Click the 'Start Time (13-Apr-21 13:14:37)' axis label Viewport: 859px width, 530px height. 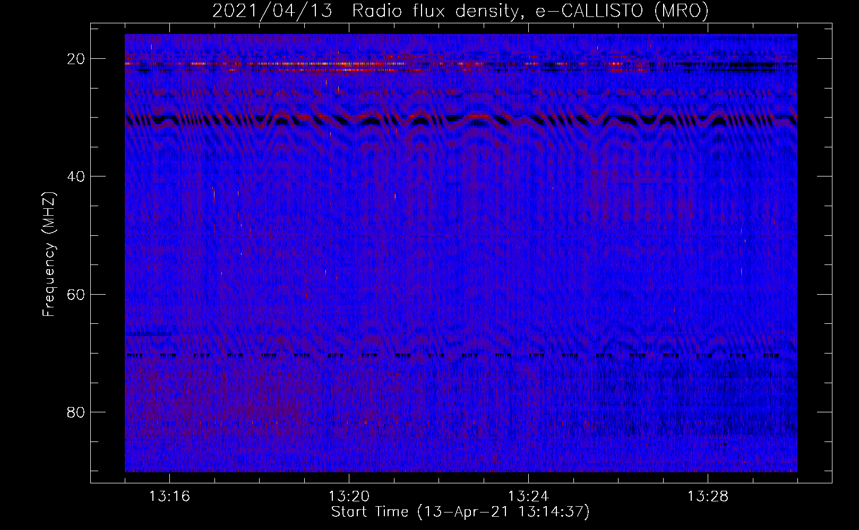(x=460, y=512)
